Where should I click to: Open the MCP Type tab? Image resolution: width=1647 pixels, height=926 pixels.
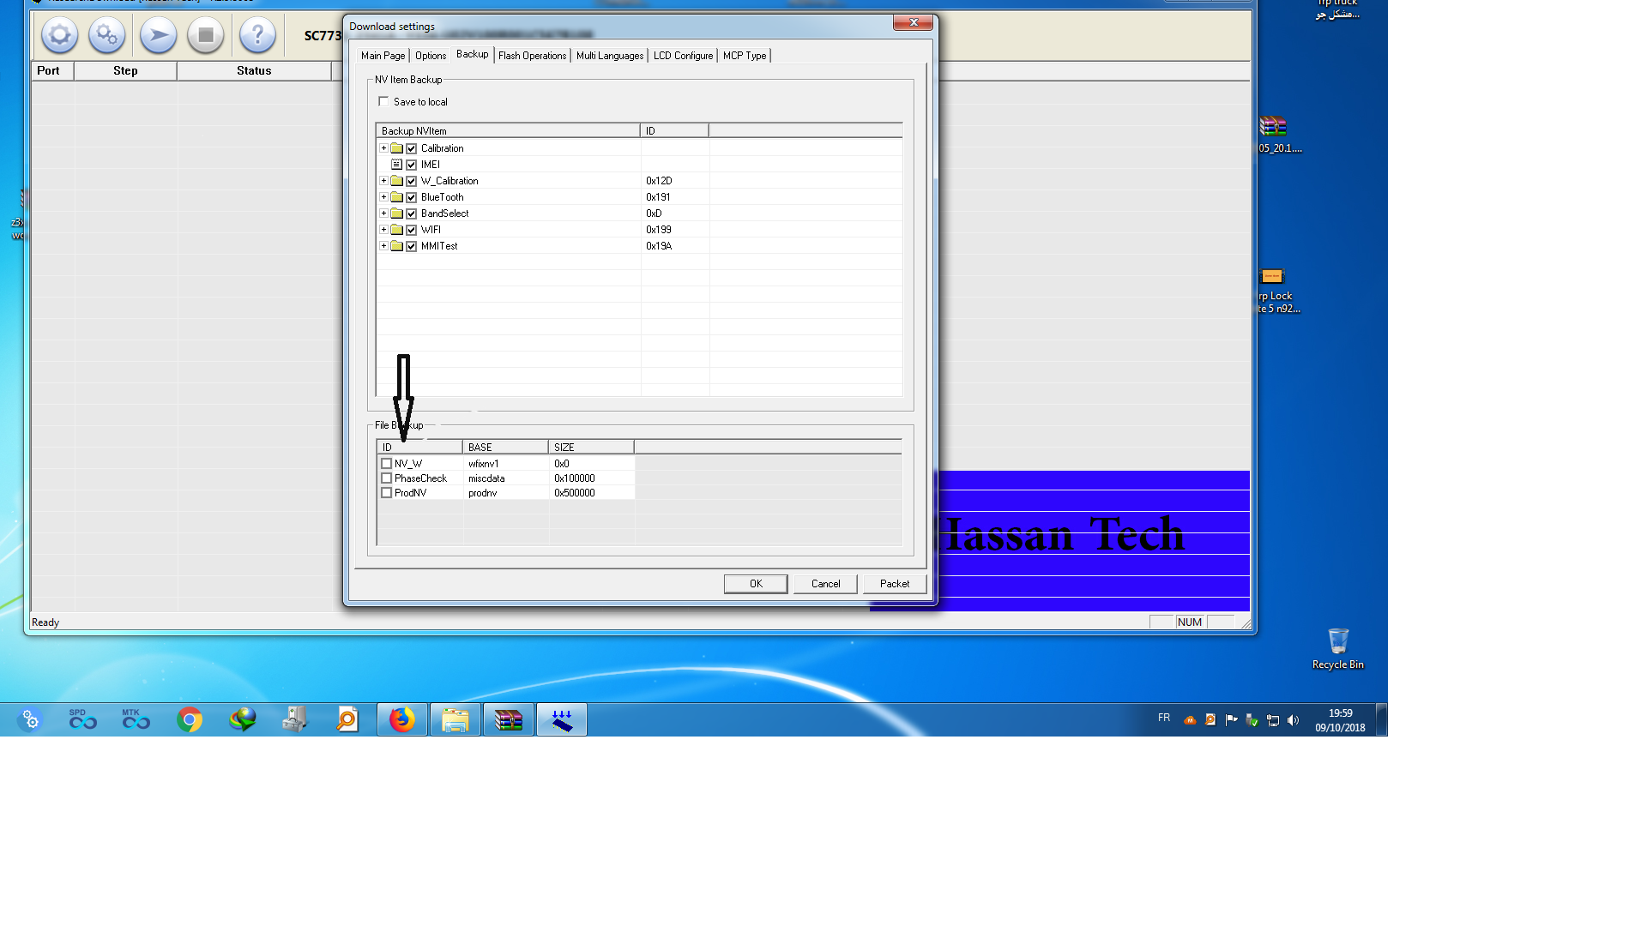(x=745, y=56)
